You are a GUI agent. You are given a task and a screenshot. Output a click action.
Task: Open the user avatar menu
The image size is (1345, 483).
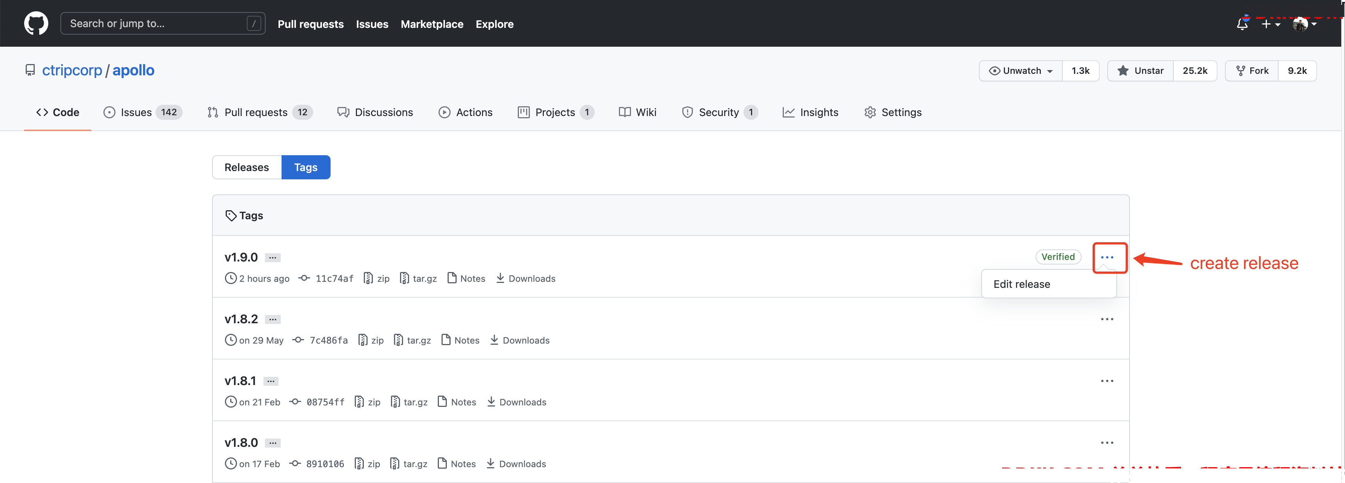1304,24
